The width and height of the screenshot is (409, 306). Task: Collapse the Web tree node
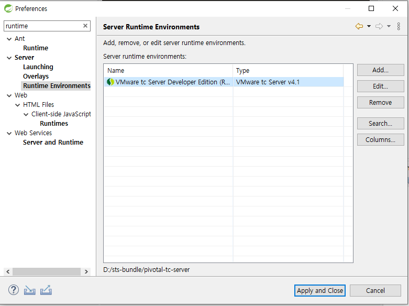pos(9,95)
